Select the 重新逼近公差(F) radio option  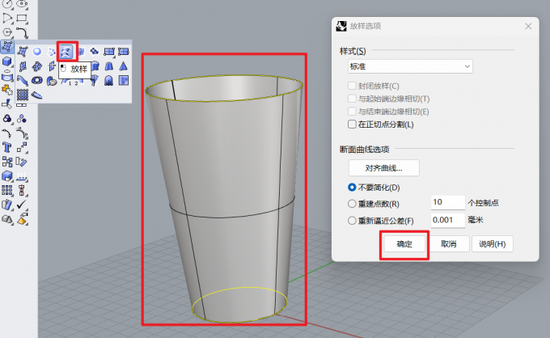tap(352, 221)
